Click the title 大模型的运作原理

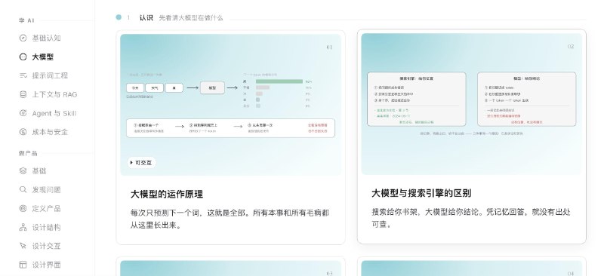pos(167,194)
